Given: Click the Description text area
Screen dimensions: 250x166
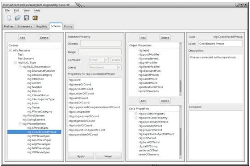Looking at the screenshot, I should [x=216, y=79].
